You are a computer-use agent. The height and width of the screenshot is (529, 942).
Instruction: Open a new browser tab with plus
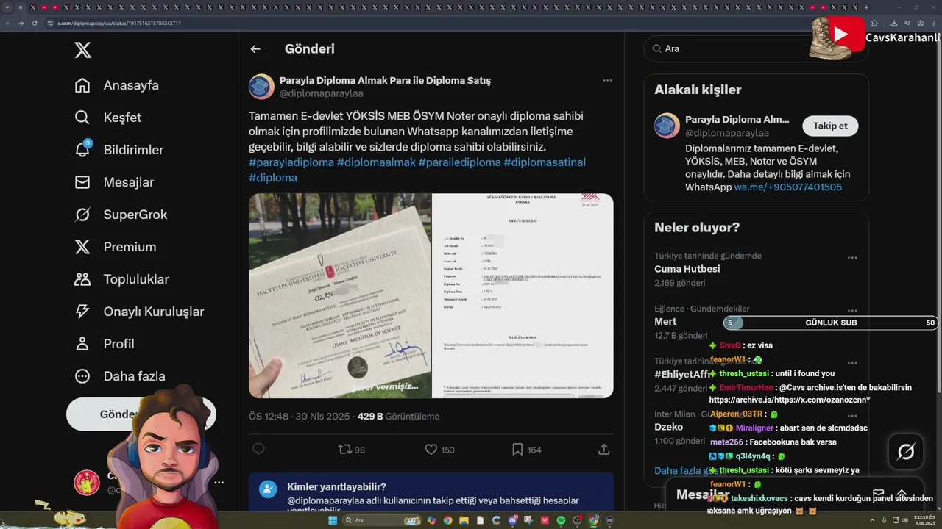point(866,7)
